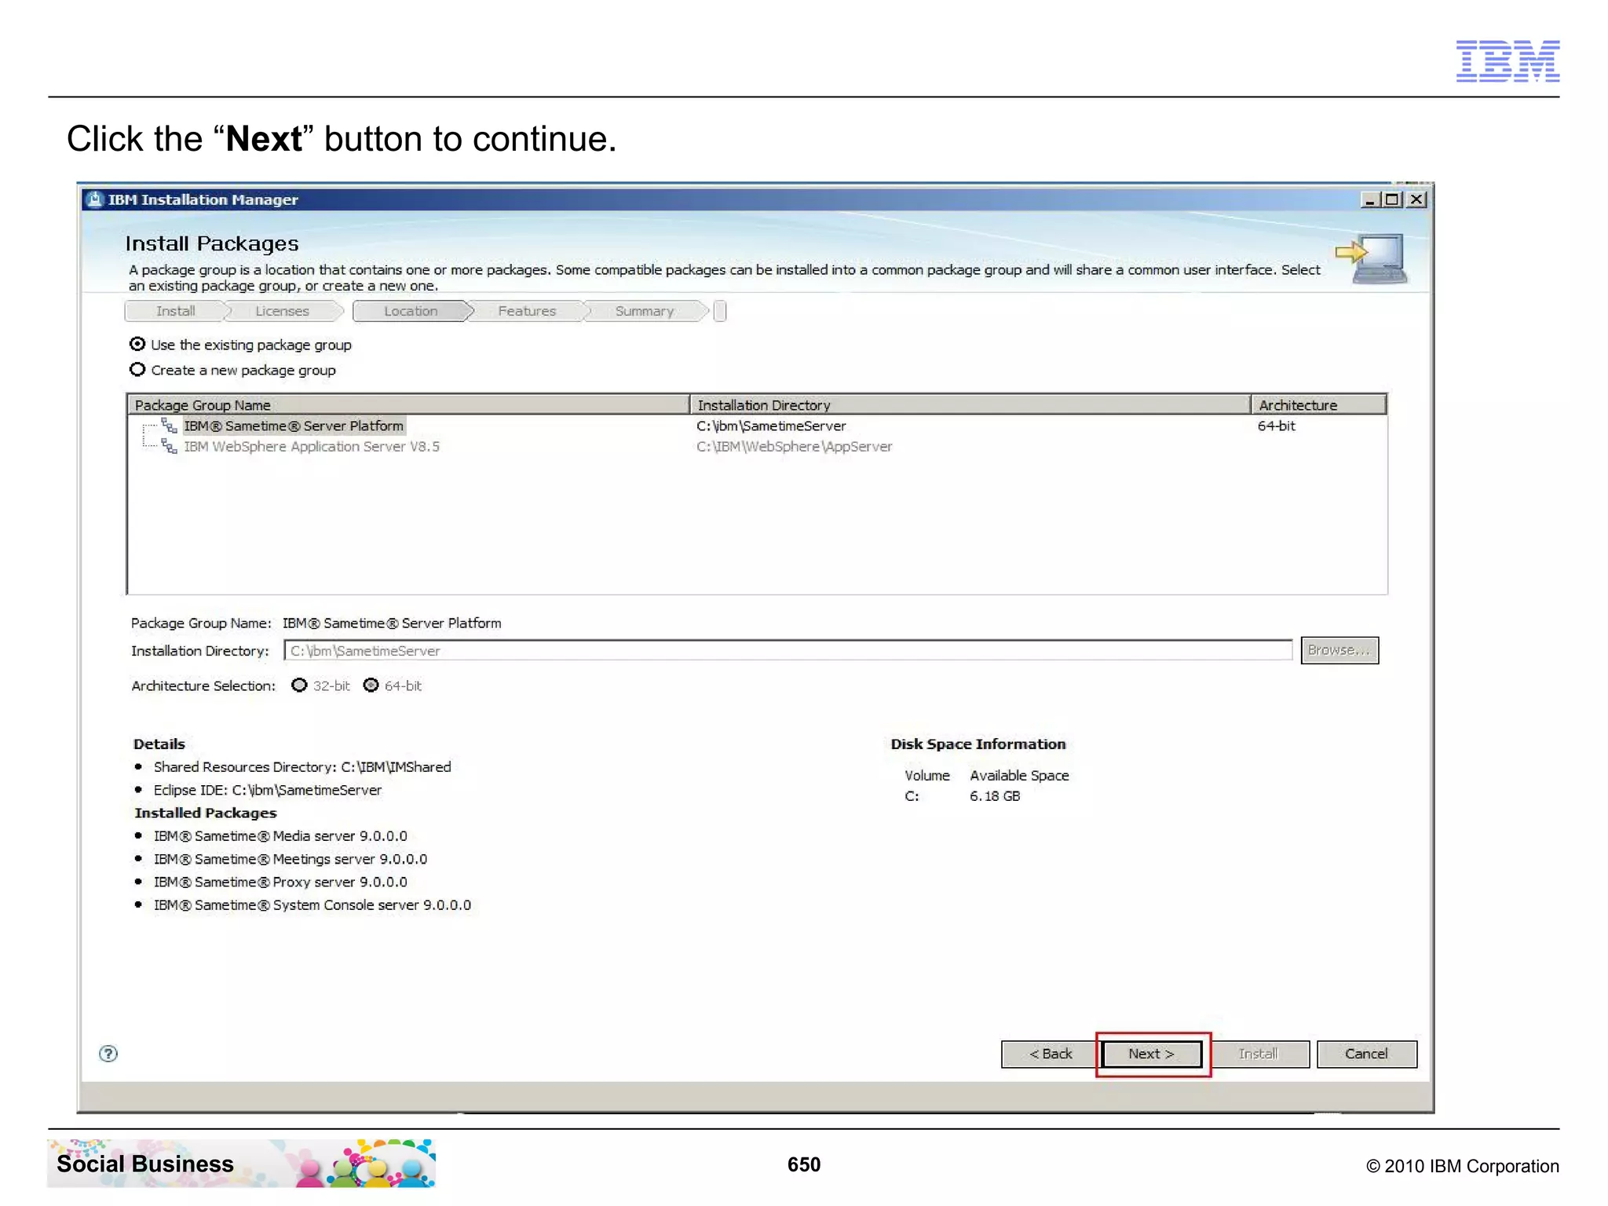Screen dimensions: 1608x1206
Task: Sort by Installation Directory column header
Action: (970, 405)
